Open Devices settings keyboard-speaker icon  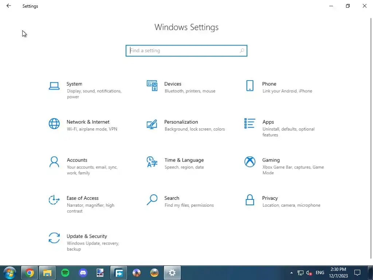click(152, 85)
